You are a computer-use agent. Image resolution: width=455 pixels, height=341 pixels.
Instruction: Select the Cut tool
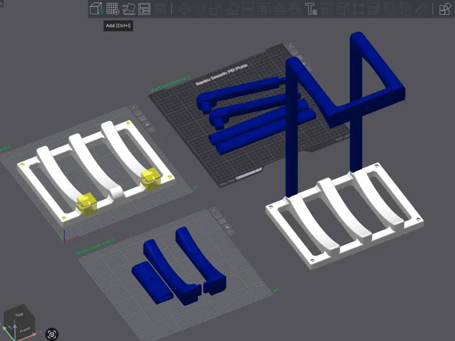[247, 9]
